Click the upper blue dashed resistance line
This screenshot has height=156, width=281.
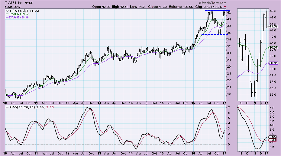[x=215, y=11]
